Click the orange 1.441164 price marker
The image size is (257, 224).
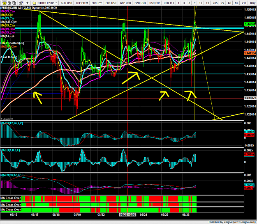(x=250, y=53)
